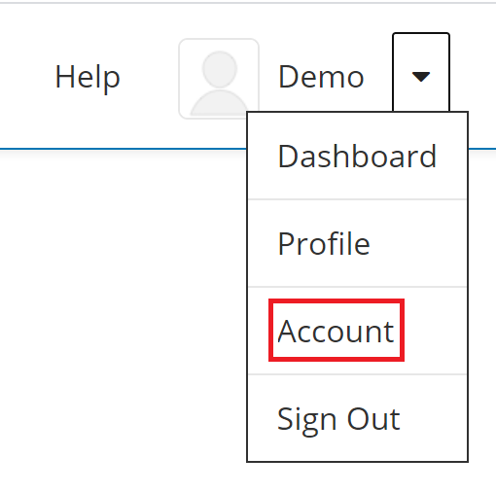The width and height of the screenshot is (496, 493).
Task: Go to Dashboard via dropdown entry
Action: (357, 157)
